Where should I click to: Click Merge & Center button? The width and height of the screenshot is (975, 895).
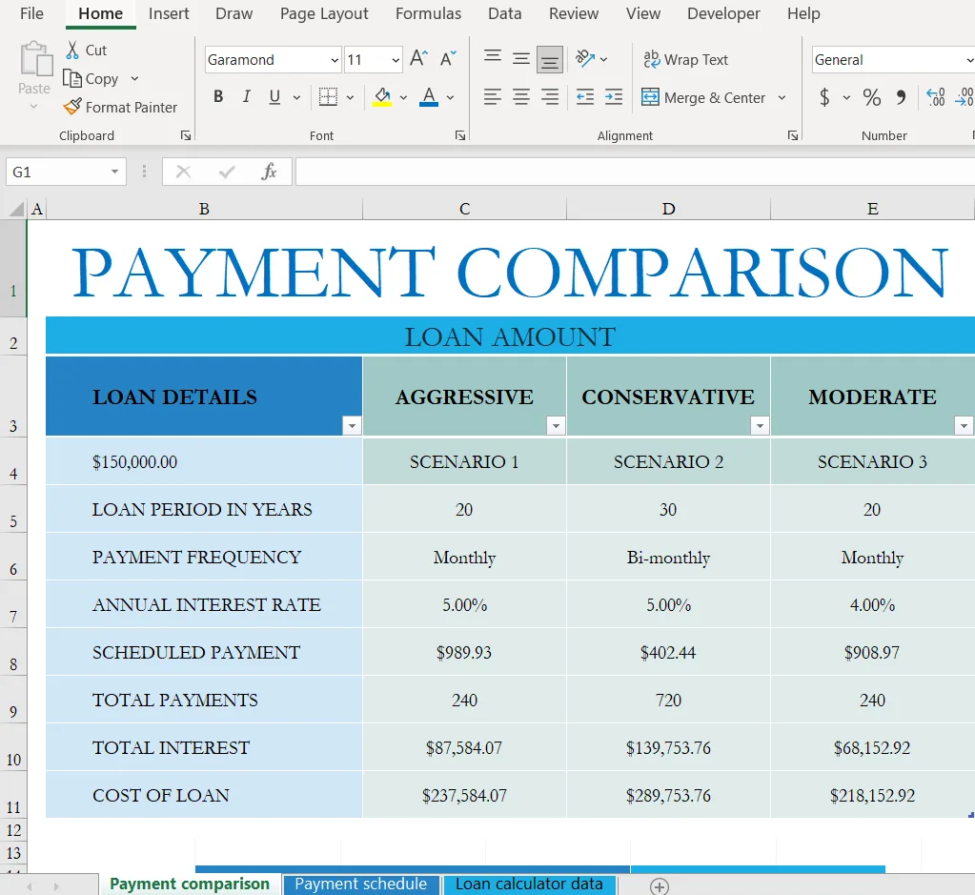pyautogui.click(x=703, y=97)
